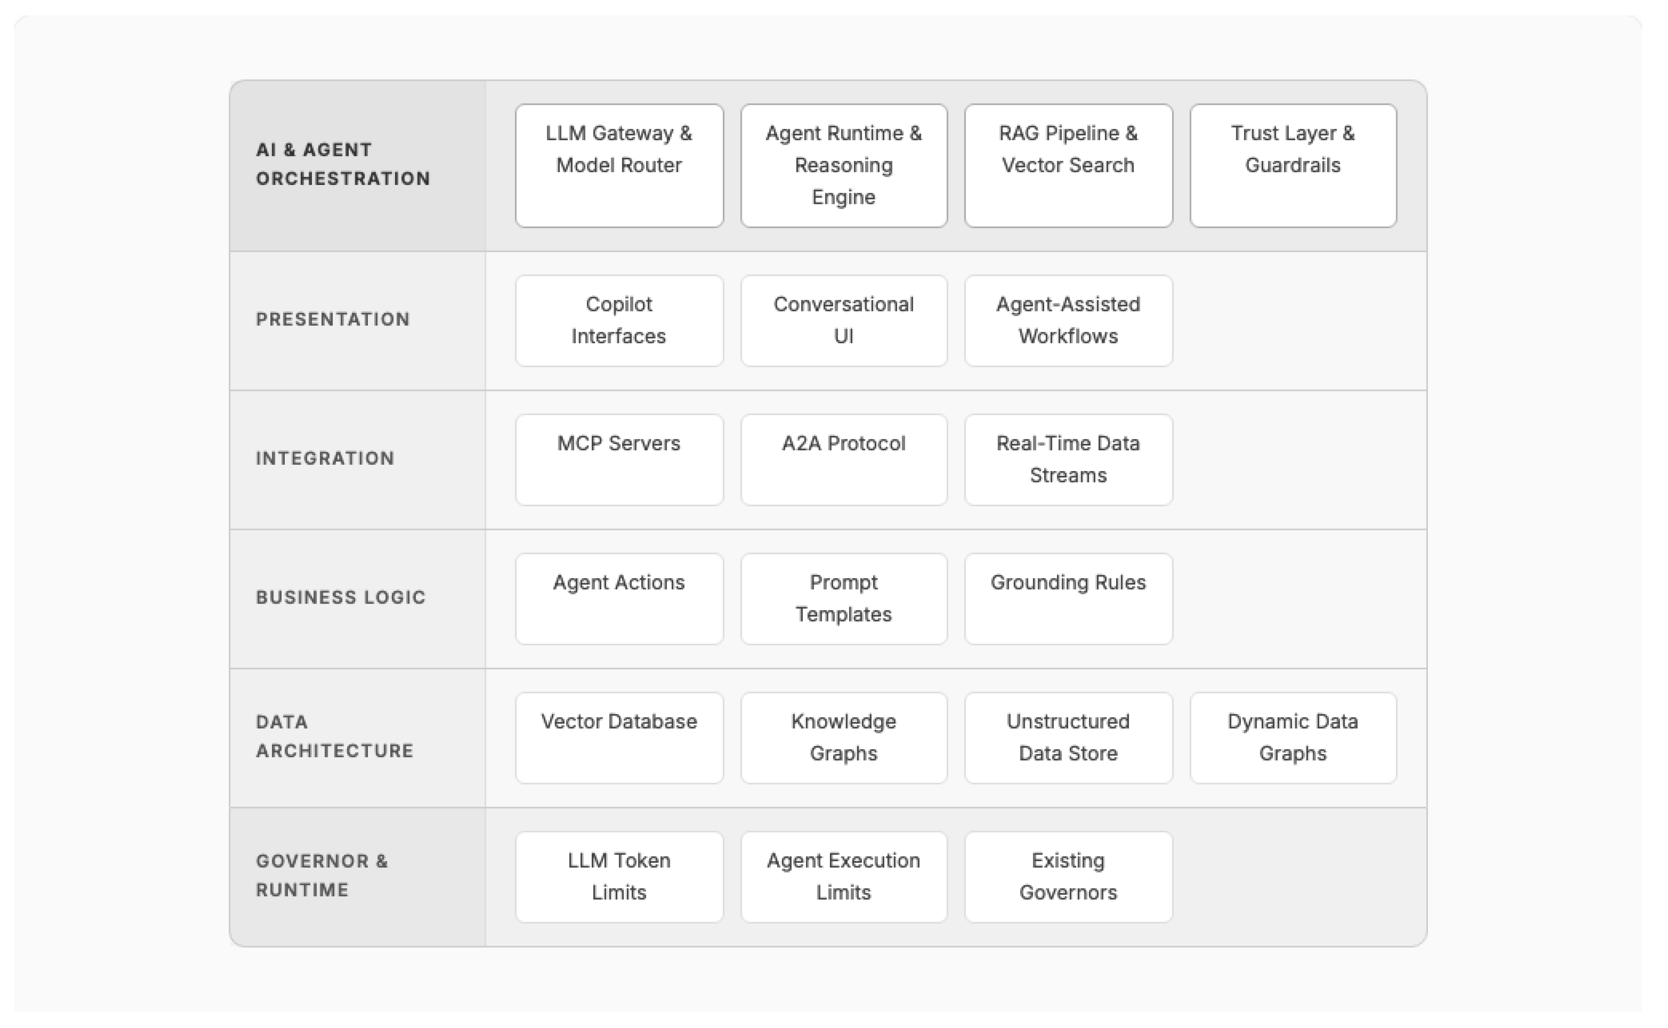Click the LLM Token Limits box
Image resolution: width=1668 pixels, height=1028 pixels.
pyautogui.click(x=618, y=877)
